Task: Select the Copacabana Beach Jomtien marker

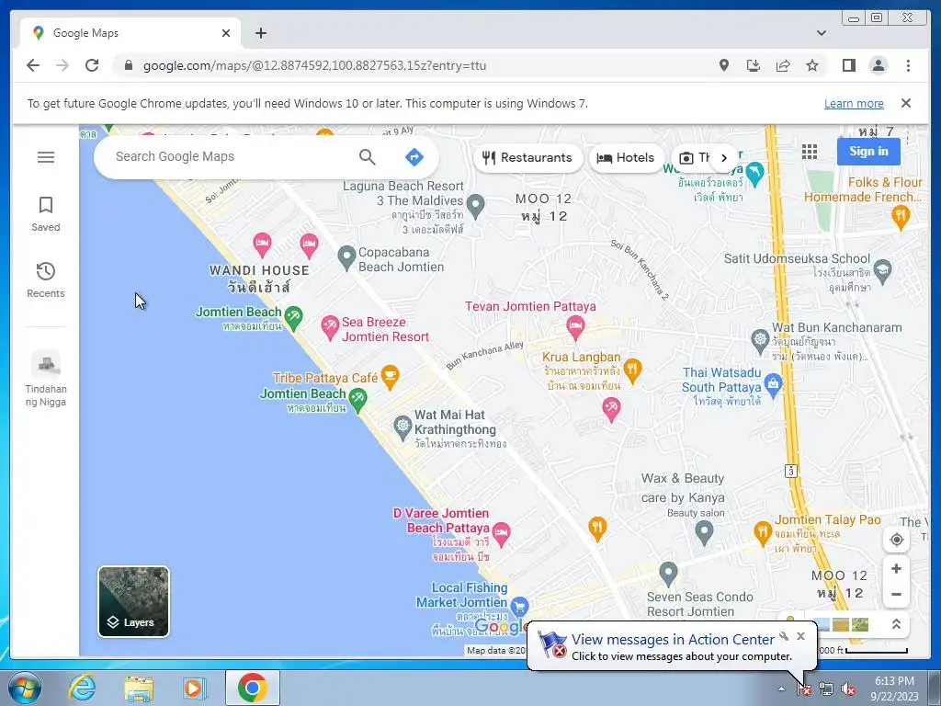Action: 346,257
